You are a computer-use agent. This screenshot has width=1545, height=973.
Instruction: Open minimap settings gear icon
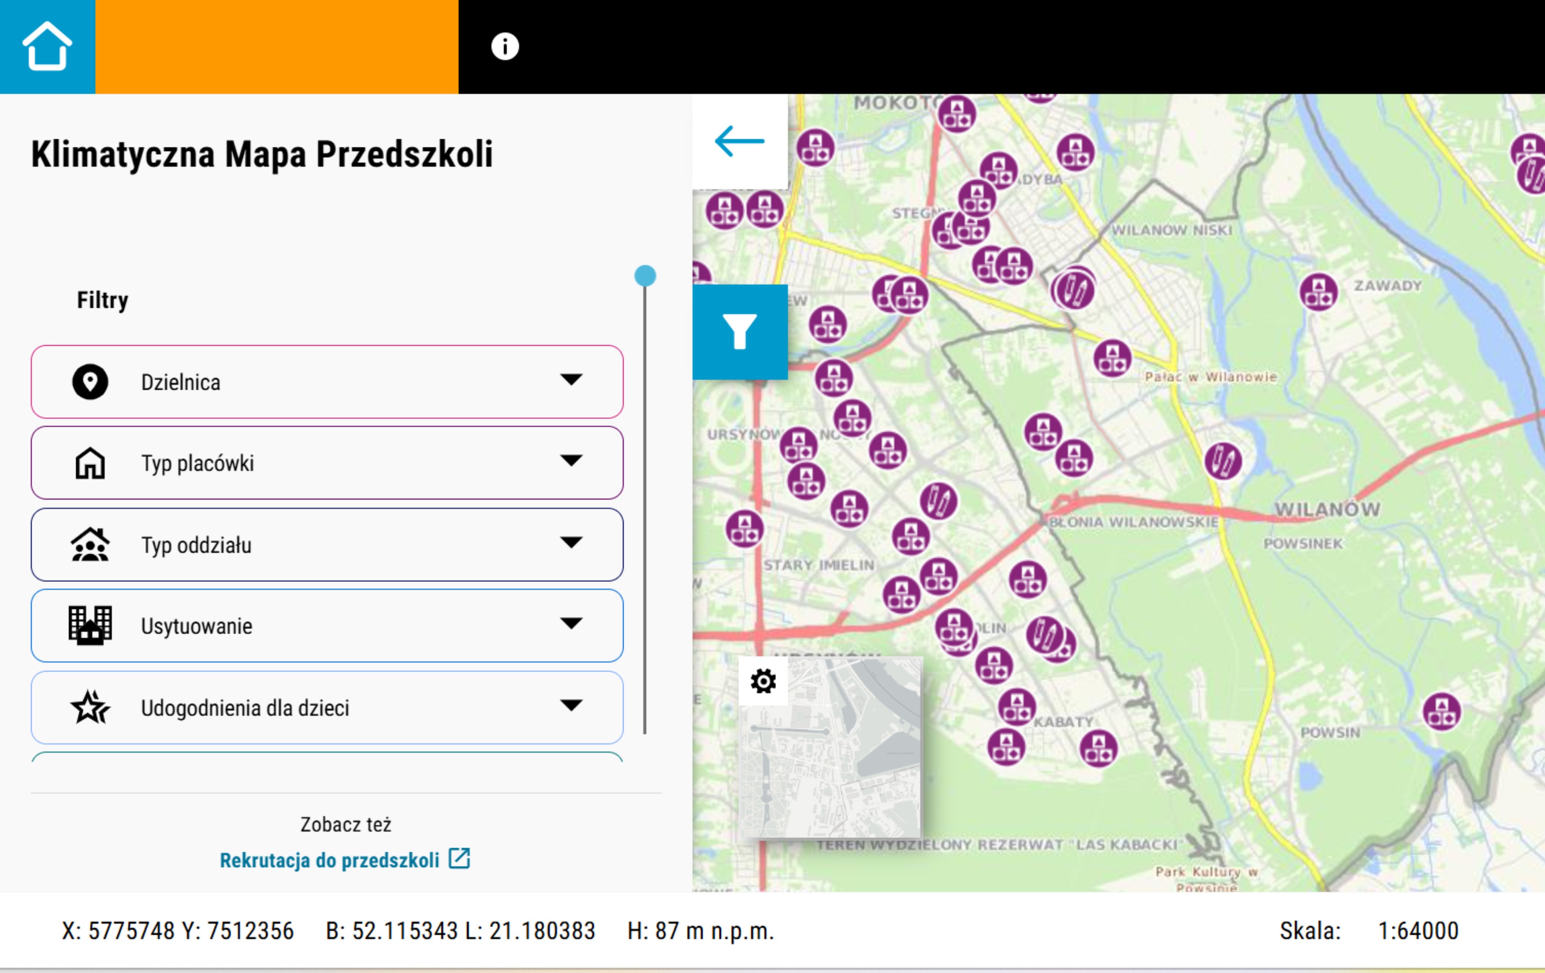764,681
